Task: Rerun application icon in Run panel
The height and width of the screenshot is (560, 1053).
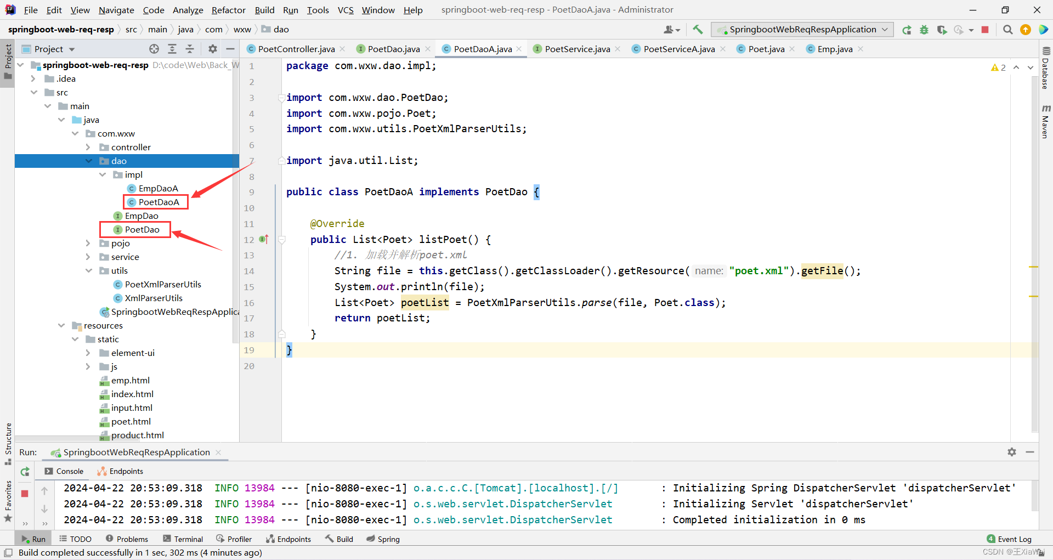Action: (25, 471)
